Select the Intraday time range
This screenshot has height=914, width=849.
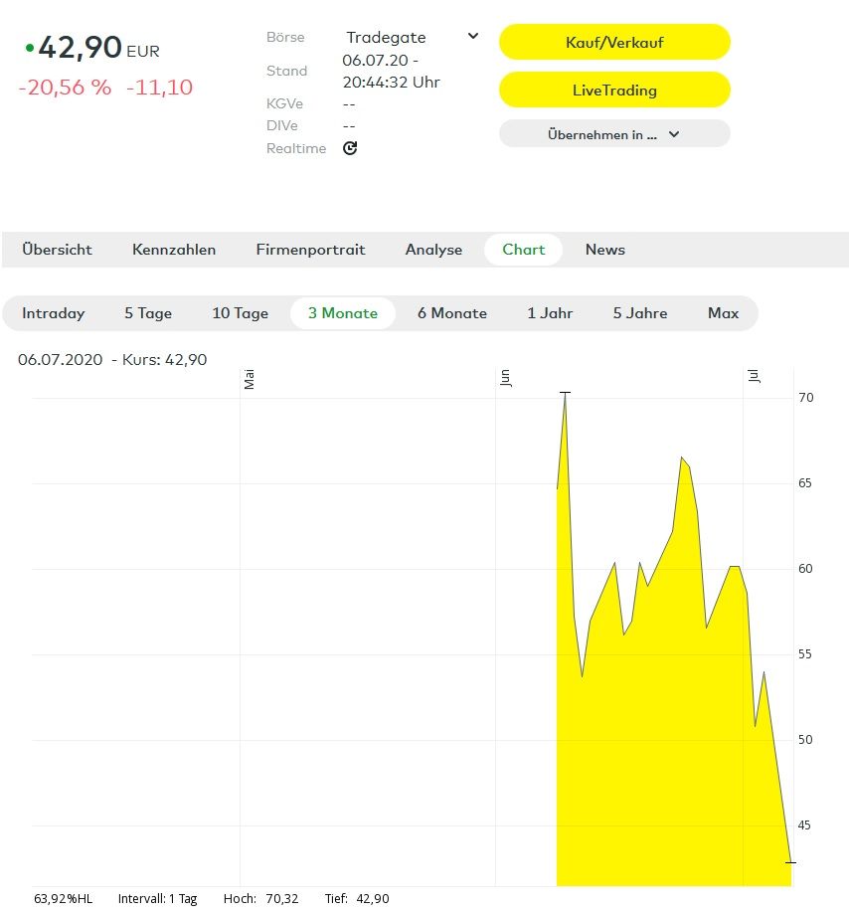click(54, 313)
